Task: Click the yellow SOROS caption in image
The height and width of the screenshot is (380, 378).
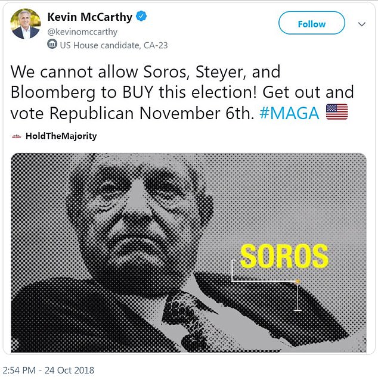Action: coord(284,256)
